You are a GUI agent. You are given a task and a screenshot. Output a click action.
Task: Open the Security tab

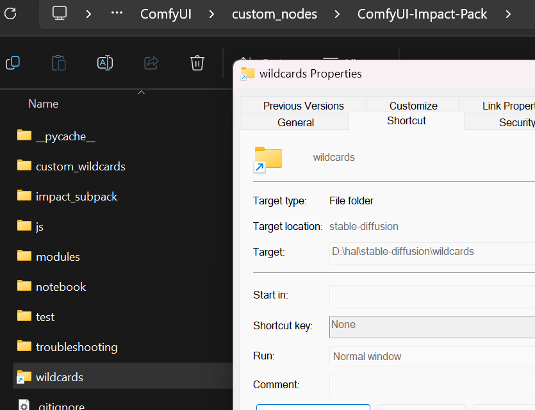[516, 122]
